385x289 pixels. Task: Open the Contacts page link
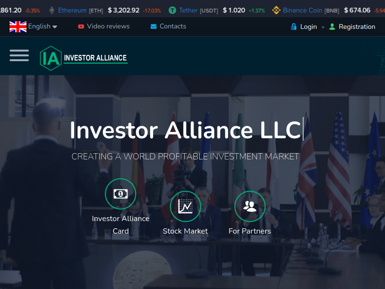tap(173, 26)
